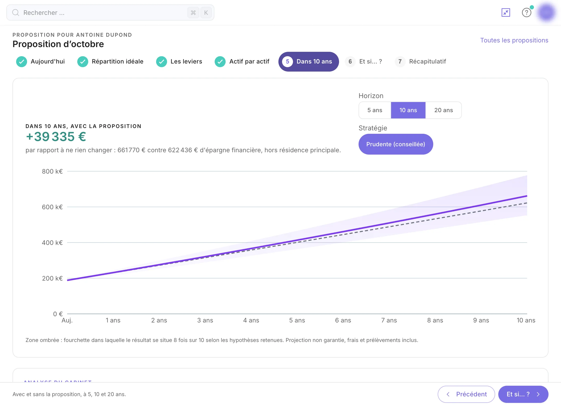Image resolution: width=561 pixels, height=406 pixels.
Task: Click the +39 335 € gain value
Action: click(56, 137)
